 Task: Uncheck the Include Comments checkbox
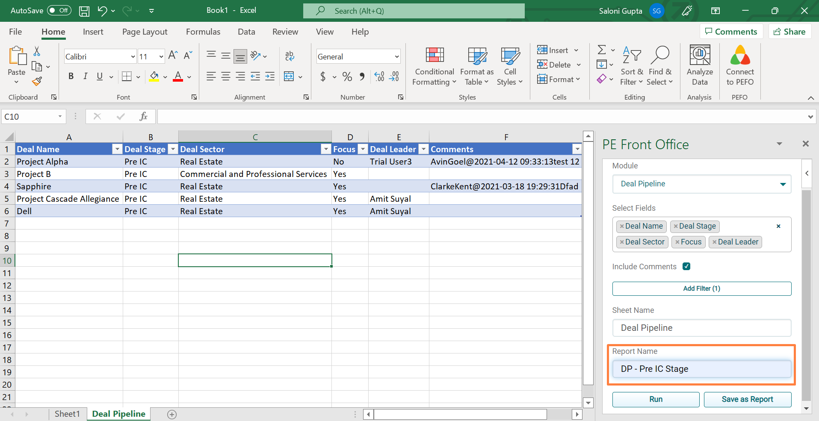[x=686, y=266]
